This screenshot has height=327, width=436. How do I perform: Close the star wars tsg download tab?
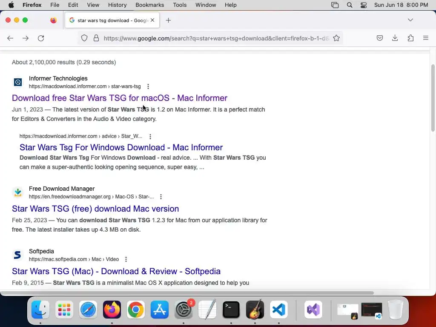click(x=152, y=20)
